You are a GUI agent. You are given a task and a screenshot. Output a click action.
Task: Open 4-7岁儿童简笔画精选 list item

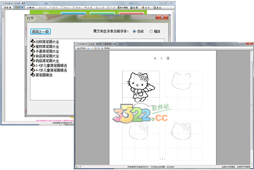point(49,70)
